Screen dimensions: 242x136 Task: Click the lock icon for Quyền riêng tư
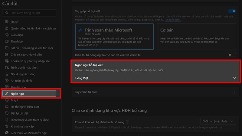7,28
